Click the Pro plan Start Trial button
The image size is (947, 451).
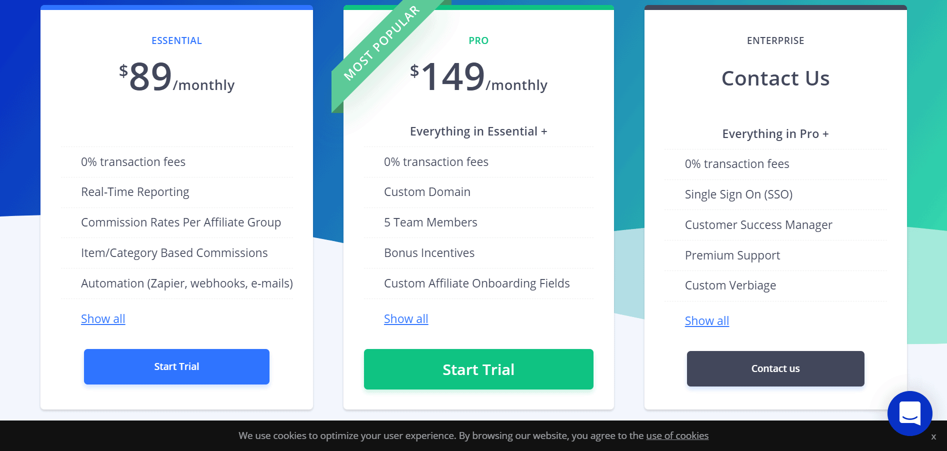(478, 369)
